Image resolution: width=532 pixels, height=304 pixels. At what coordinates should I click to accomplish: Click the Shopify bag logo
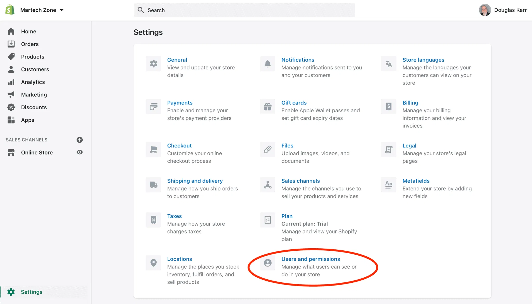(10, 10)
